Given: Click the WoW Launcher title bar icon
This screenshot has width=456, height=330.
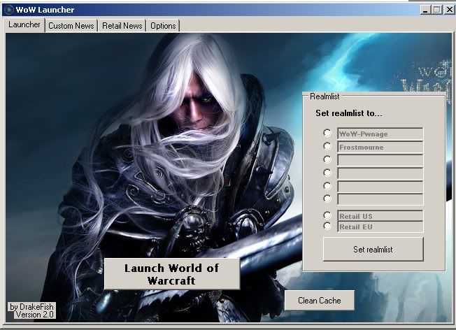Looking at the screenshot, I should 8,10.
